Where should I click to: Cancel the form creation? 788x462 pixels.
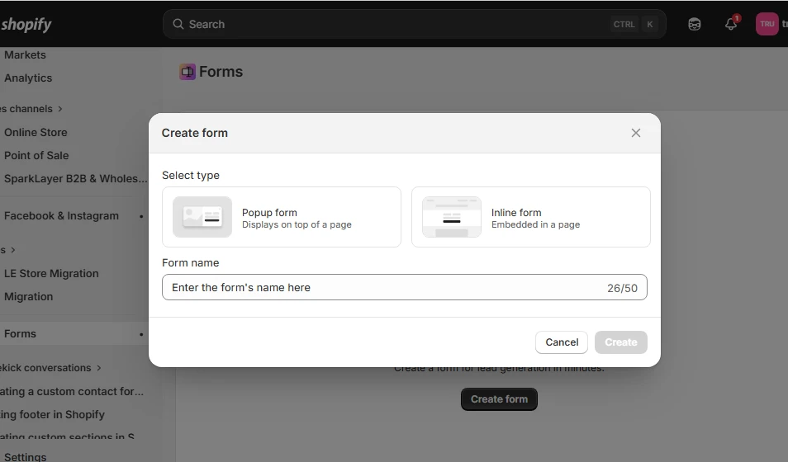click(x=562, y=342)
